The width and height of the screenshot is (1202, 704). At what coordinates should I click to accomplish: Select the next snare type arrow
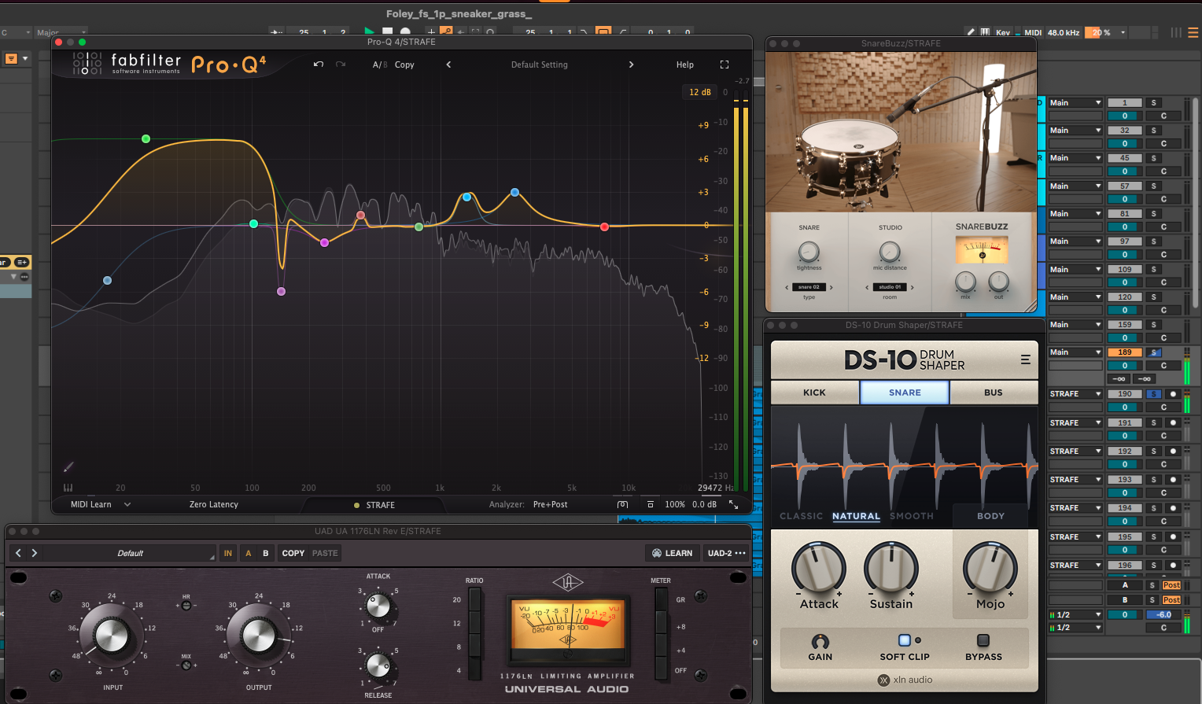click(x=831, y=287)
